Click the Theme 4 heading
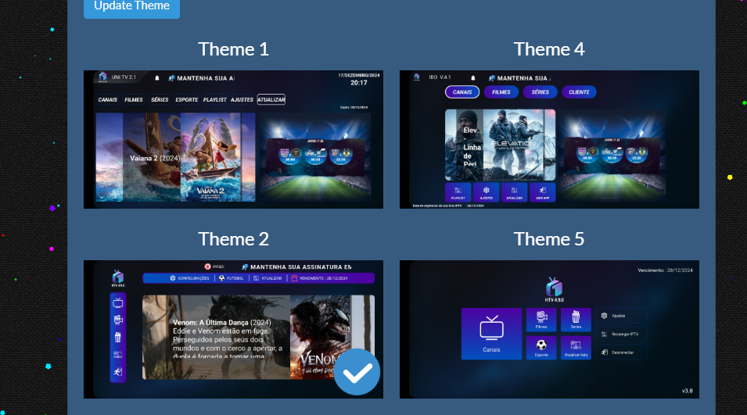The width and height of the screenshot is (747, 415). click(x=549, y=49)
